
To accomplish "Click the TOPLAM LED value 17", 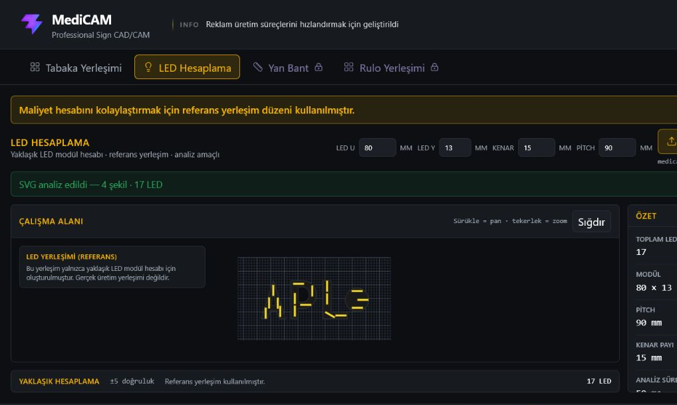I will tap(641, 252).
